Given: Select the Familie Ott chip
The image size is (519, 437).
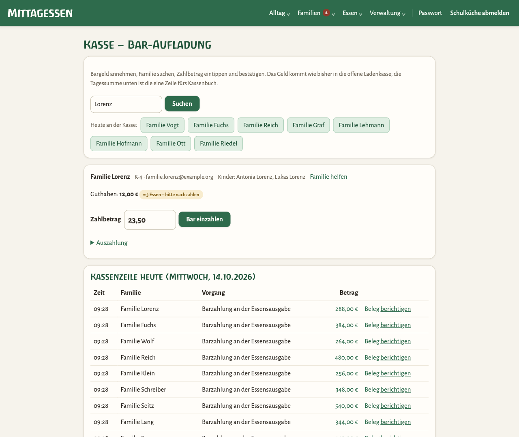Looking at the screenshot, I should [x=171, y=144].
